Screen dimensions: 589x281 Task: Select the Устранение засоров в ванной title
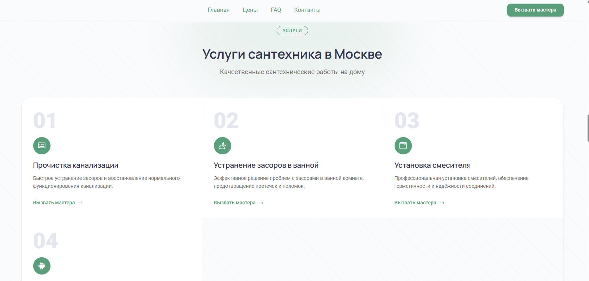point(266,165)
